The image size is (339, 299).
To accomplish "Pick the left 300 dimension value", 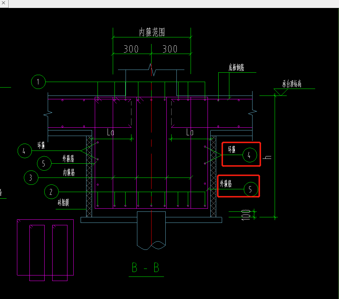I will click(131, 49).
